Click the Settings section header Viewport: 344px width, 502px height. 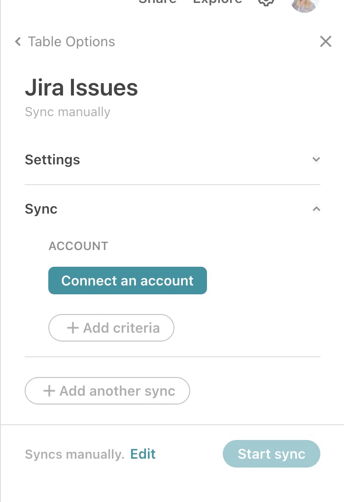click(172, 159)
